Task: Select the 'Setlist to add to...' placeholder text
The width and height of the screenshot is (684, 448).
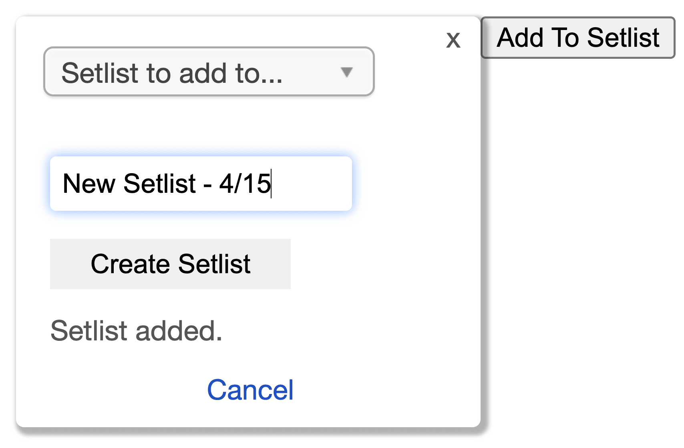Action: pyautogui.click(x=172, y=73)
